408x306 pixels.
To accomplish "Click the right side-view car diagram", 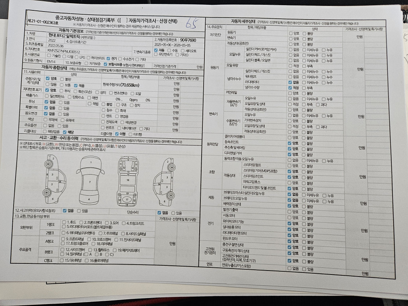I will (164, 179).
